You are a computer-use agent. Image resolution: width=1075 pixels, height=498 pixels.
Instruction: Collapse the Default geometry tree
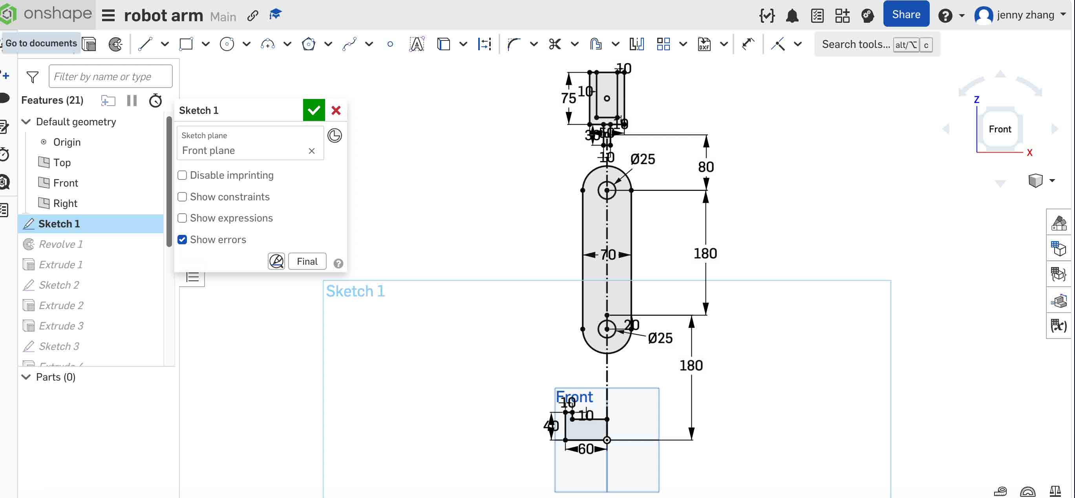[x=26, y=121]
